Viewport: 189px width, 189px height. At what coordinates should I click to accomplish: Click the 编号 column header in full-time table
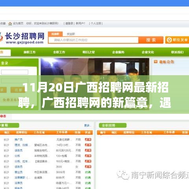103,133
